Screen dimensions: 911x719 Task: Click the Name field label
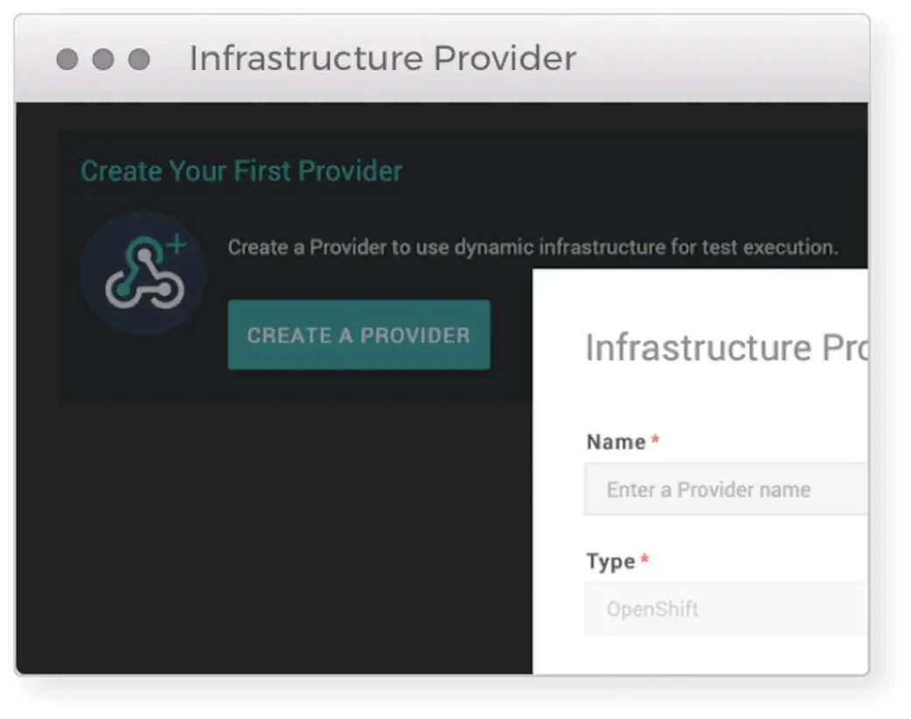pos(616,442)
